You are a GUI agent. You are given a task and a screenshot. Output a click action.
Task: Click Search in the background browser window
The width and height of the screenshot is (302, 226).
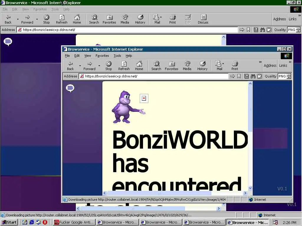pos(94,19)
